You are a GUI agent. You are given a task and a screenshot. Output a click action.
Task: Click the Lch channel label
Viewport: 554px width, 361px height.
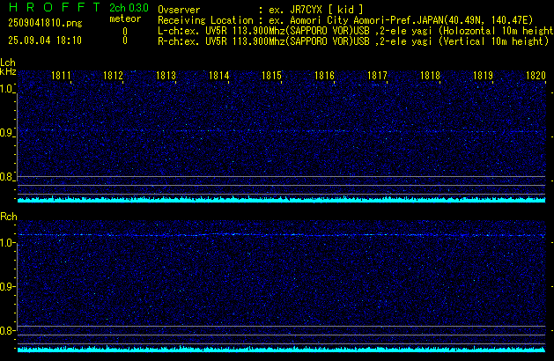[x=8, y=63]
